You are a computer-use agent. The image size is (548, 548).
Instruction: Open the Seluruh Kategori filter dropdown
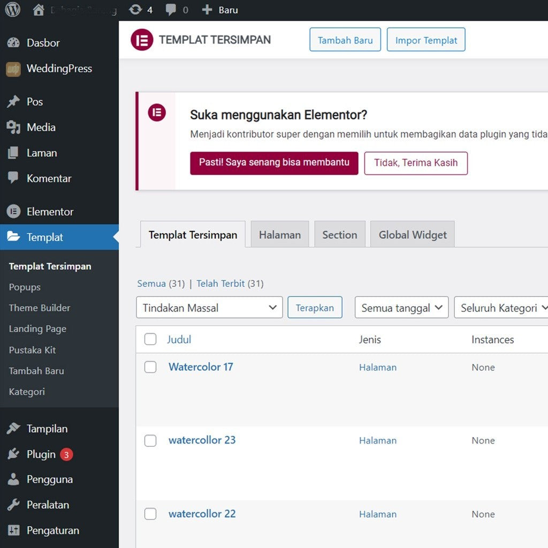click(x=501, y=308)
